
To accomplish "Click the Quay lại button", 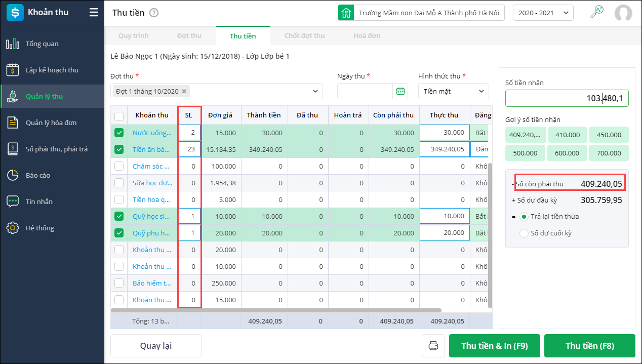I will (156, 346).
